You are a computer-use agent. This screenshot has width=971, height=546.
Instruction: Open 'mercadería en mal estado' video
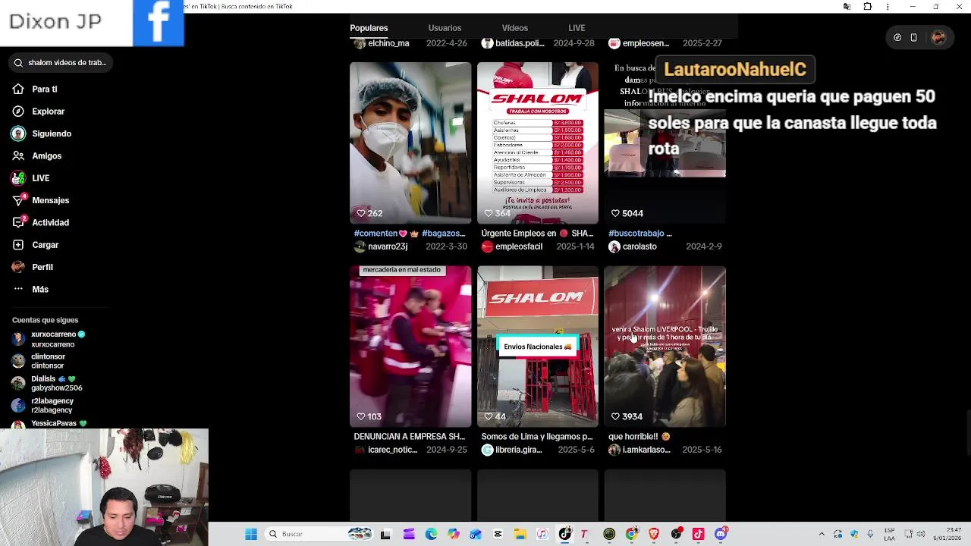pos(410,347)
